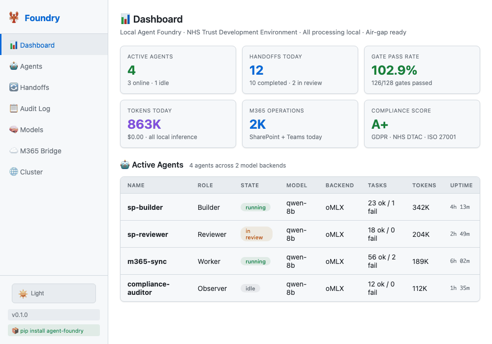The height and width of the screenshot is (344, 492).
Task: Click the Observer role cell
Action: (212, 288)
